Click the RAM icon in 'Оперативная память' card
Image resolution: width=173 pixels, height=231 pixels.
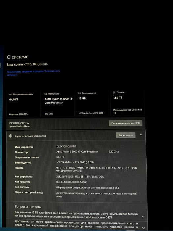(x=10, y=94)
